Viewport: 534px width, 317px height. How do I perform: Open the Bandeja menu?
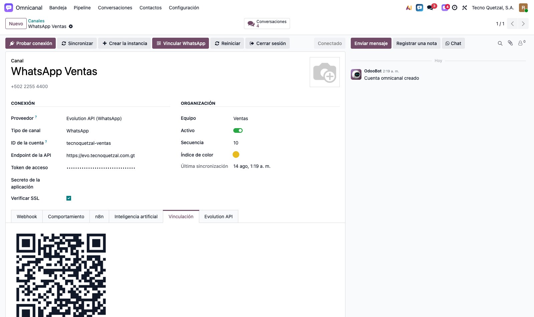[x=58, y=8]
